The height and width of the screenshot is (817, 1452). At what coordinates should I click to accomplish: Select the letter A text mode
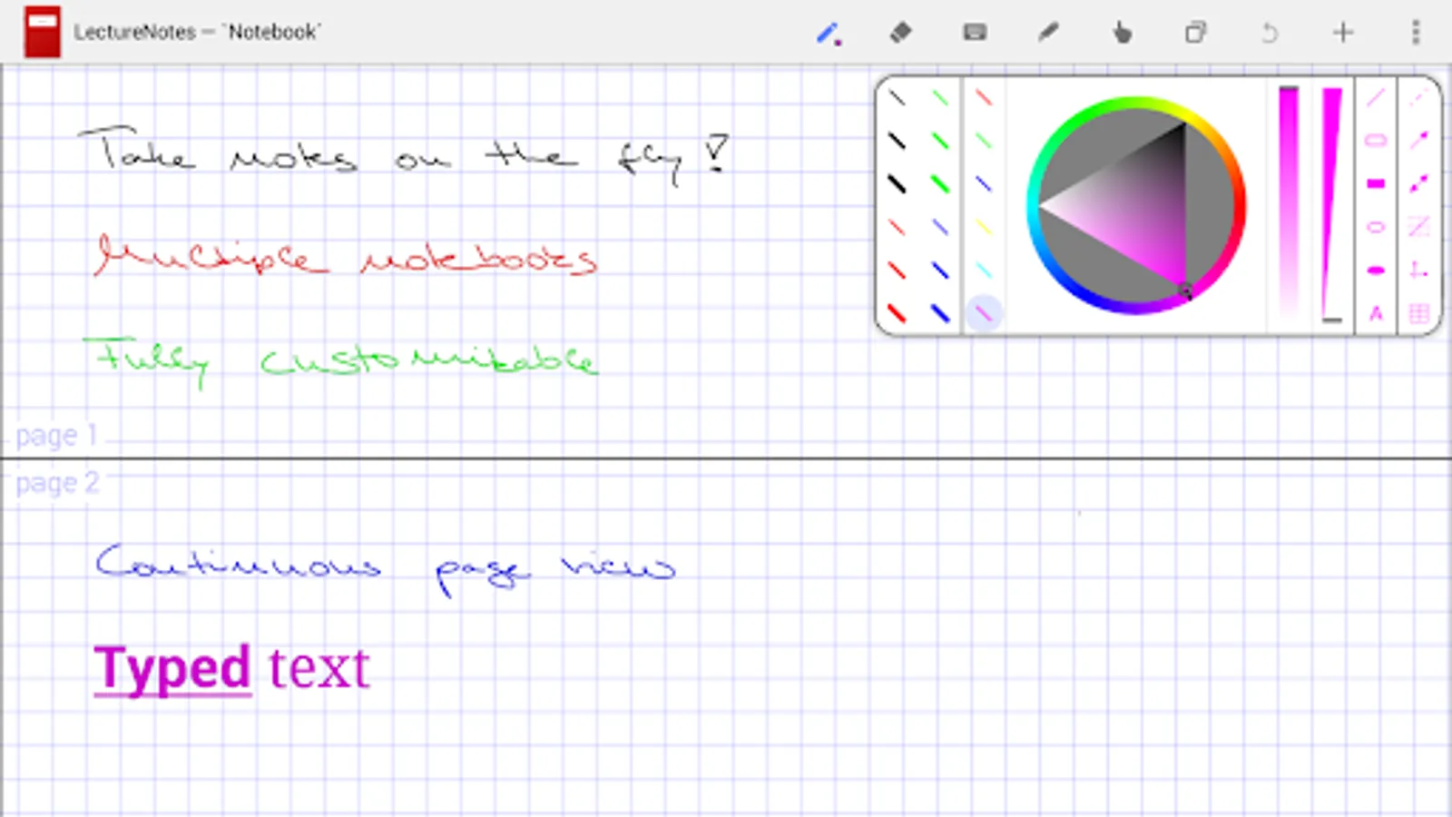[x=1376, y=314]
